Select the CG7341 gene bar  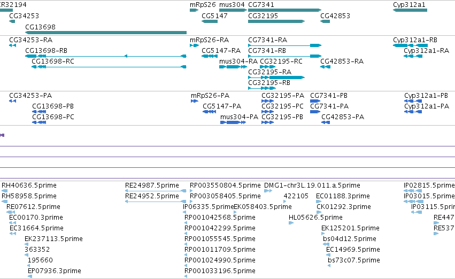pyautogui.click(x=284, y=10)
